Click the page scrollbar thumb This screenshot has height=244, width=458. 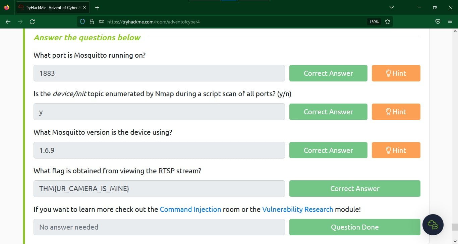pyautogui.click(x=455, y=228)
